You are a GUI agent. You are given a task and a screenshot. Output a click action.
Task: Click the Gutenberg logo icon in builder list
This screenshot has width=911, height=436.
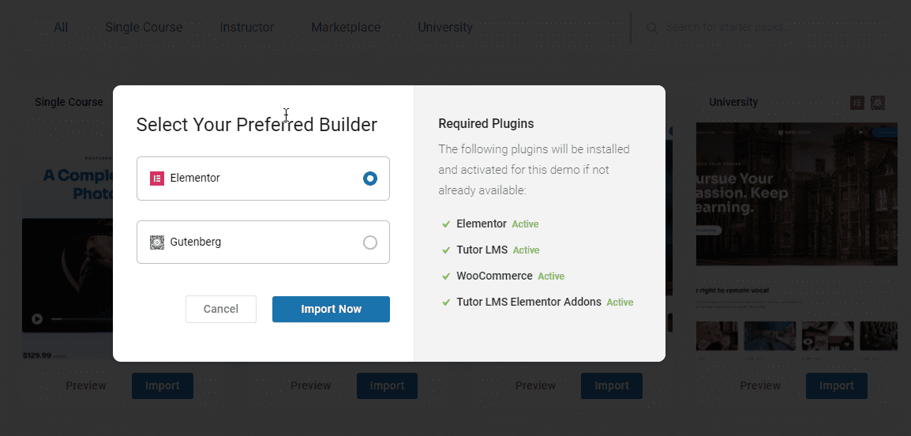click(157, 242)
